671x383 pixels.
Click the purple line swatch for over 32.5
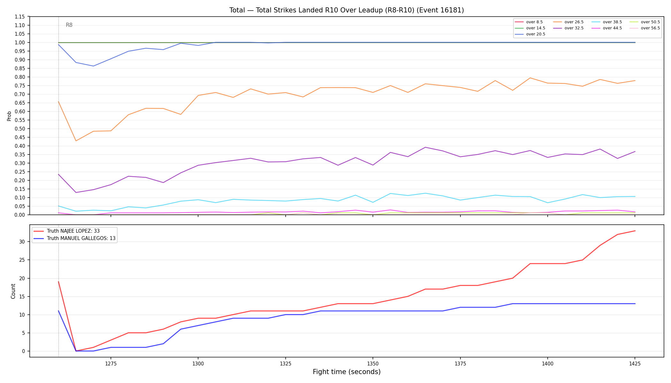558,28
